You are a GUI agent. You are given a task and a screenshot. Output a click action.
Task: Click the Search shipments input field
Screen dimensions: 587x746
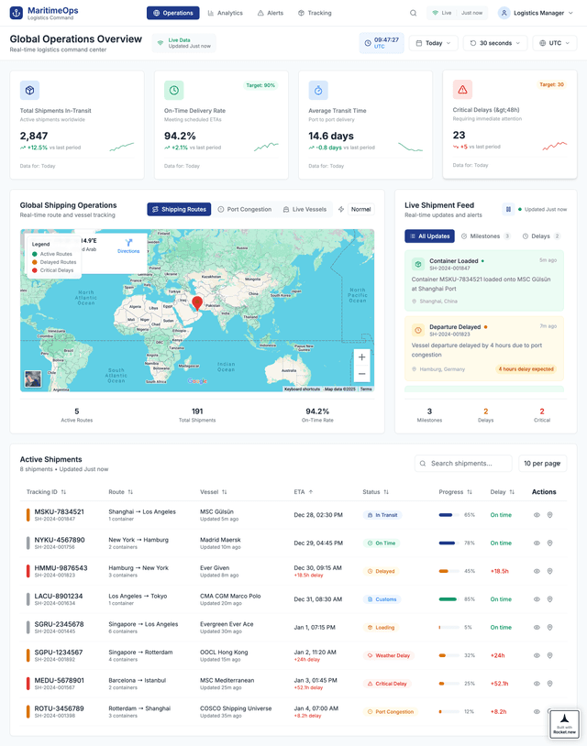coord(463,464)
